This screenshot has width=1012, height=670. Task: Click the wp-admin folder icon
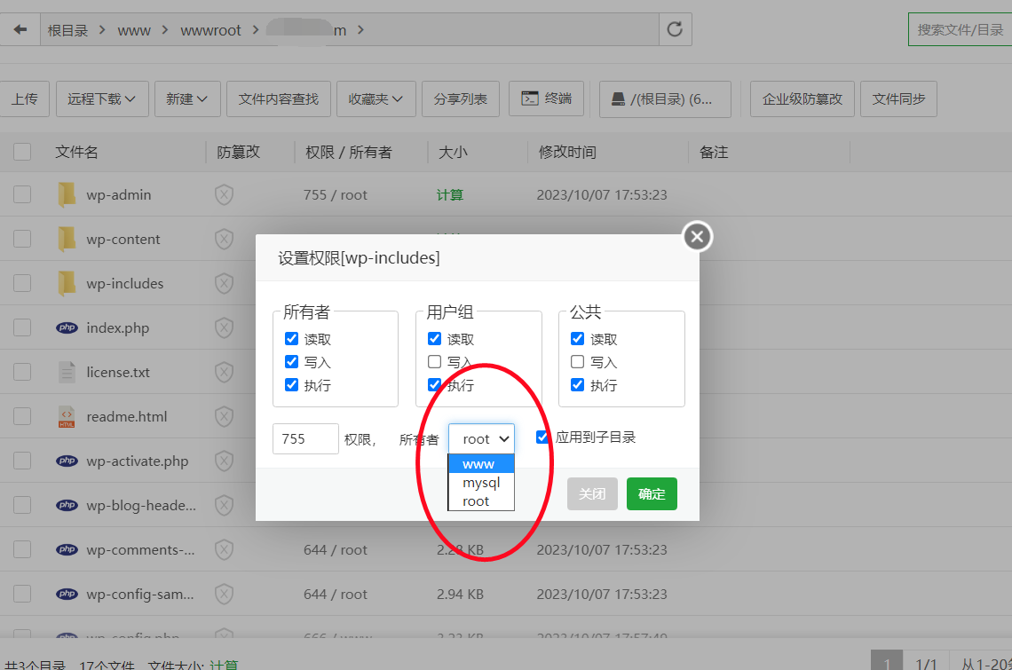click(x=67, y=194)
